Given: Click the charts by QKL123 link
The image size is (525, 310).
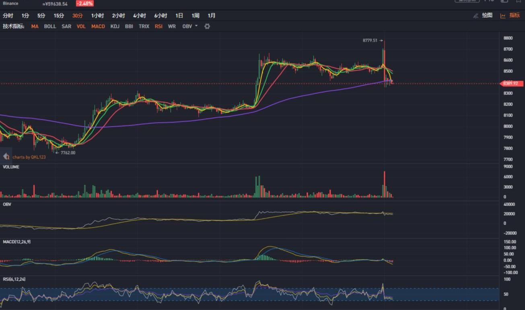Looking at the screenshot, I should [29, 157].
